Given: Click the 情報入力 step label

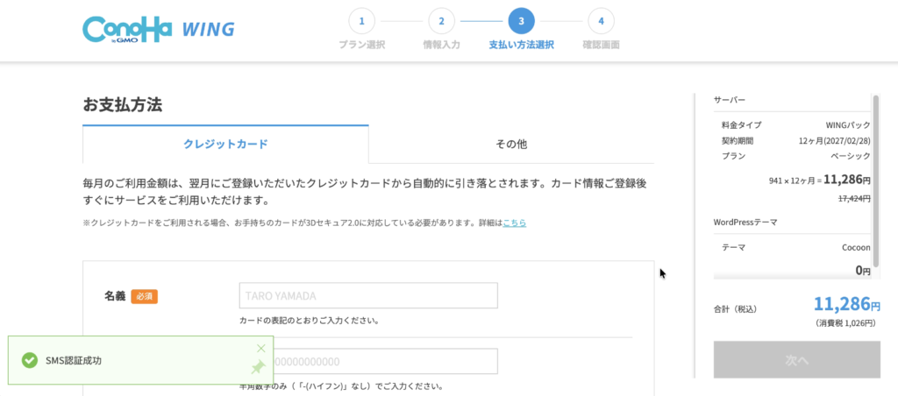Looking at the screenshot, I should pyautogui.click(x=441, y=45).
